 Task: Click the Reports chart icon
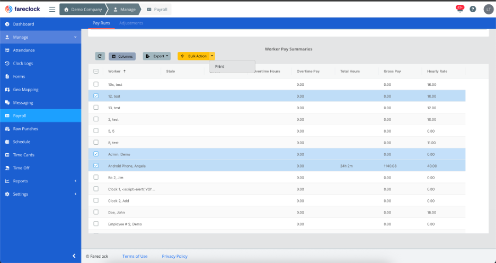7,181
